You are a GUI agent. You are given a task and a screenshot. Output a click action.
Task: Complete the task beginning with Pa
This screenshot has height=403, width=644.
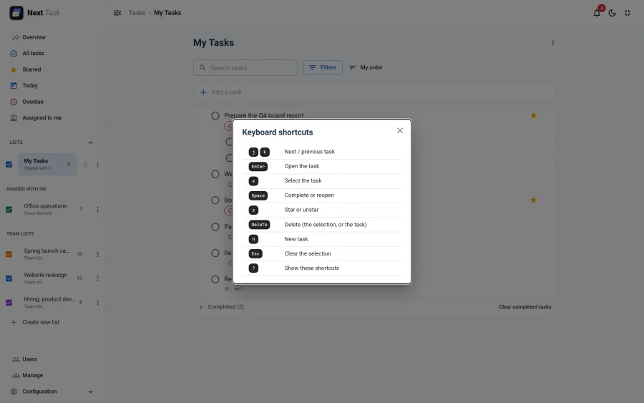[x=215, y=227]
